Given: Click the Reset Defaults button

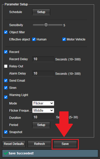Looking at the screenshot, I should click(x=14, y=144).
